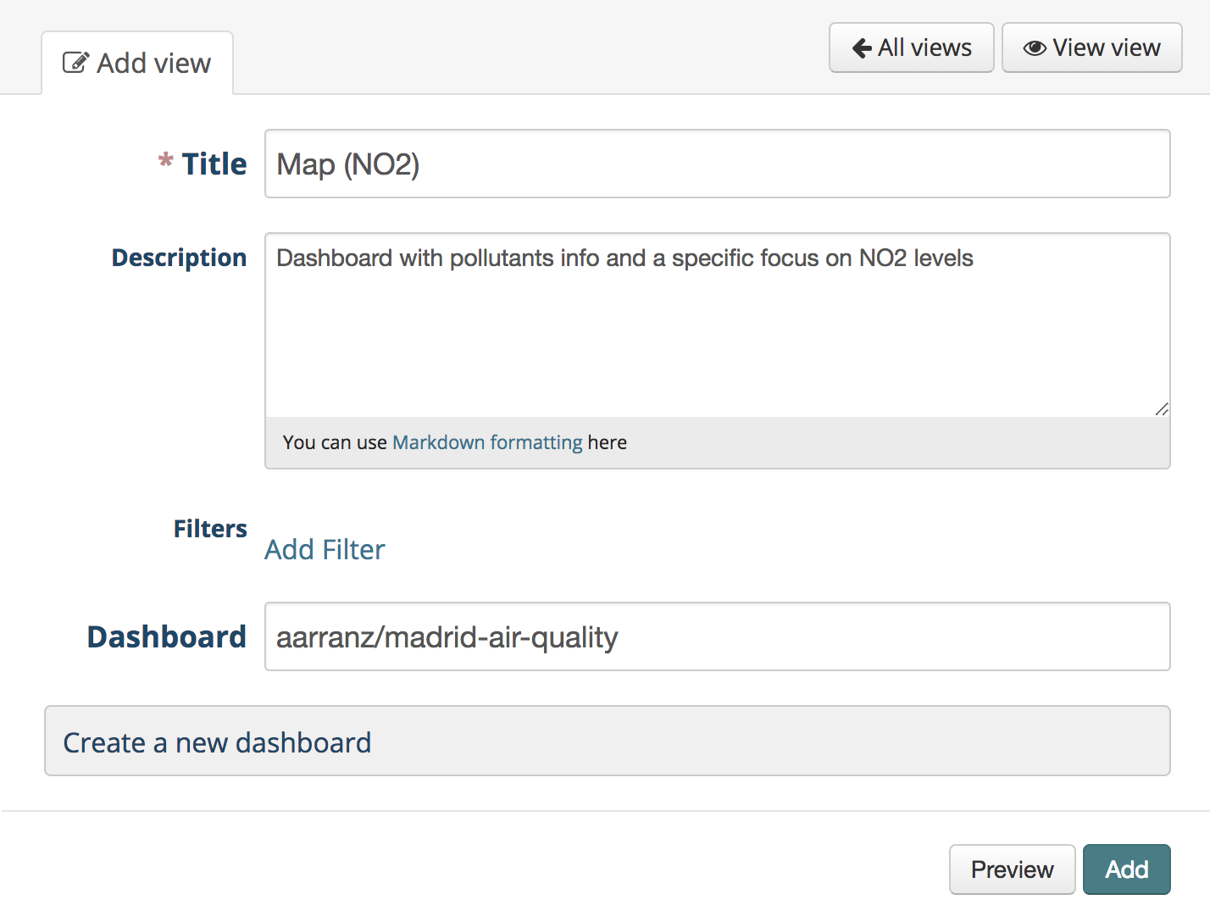Click the Description field label

click(179, 258)
